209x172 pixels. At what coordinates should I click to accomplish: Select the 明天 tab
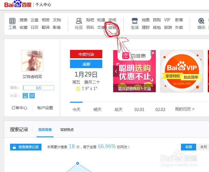pyautogui.click(x=97, y=110)
